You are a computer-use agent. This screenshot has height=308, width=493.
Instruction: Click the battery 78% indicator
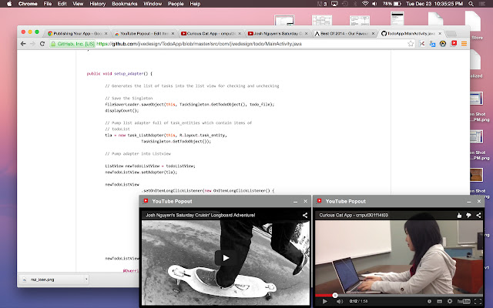[392, 4]
